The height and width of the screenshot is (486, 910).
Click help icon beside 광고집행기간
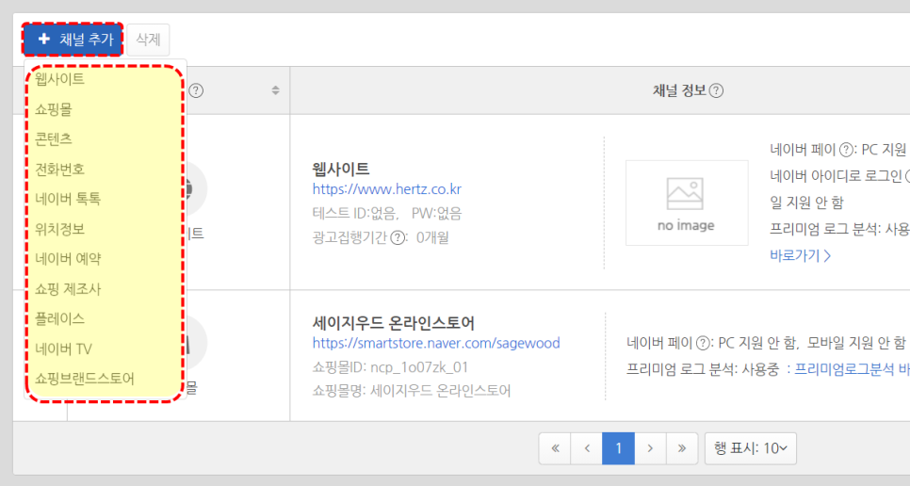click(398, 237)
